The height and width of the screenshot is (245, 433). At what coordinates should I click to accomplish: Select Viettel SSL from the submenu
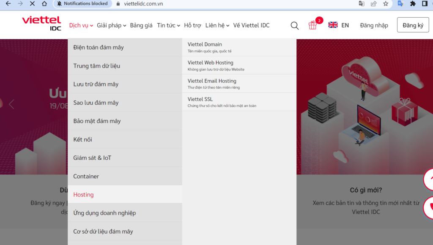coord(200,99)
